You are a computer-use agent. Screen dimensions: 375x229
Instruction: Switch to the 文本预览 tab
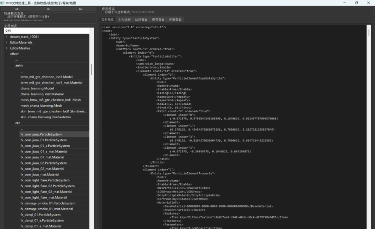[x=107, y=20]
